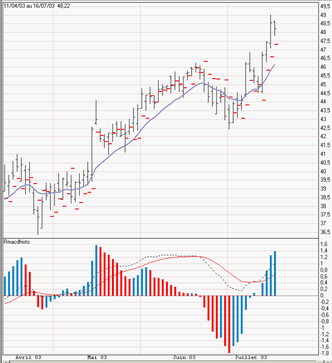Click the '1,6' MACD axis value
The height and width of the screenshot is (363, 332).
click(324, 244)
